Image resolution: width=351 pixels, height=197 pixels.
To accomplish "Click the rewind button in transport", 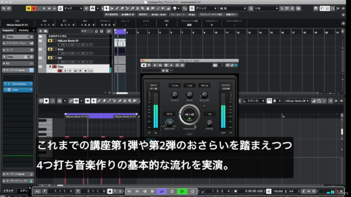I will tap(145, 191).
